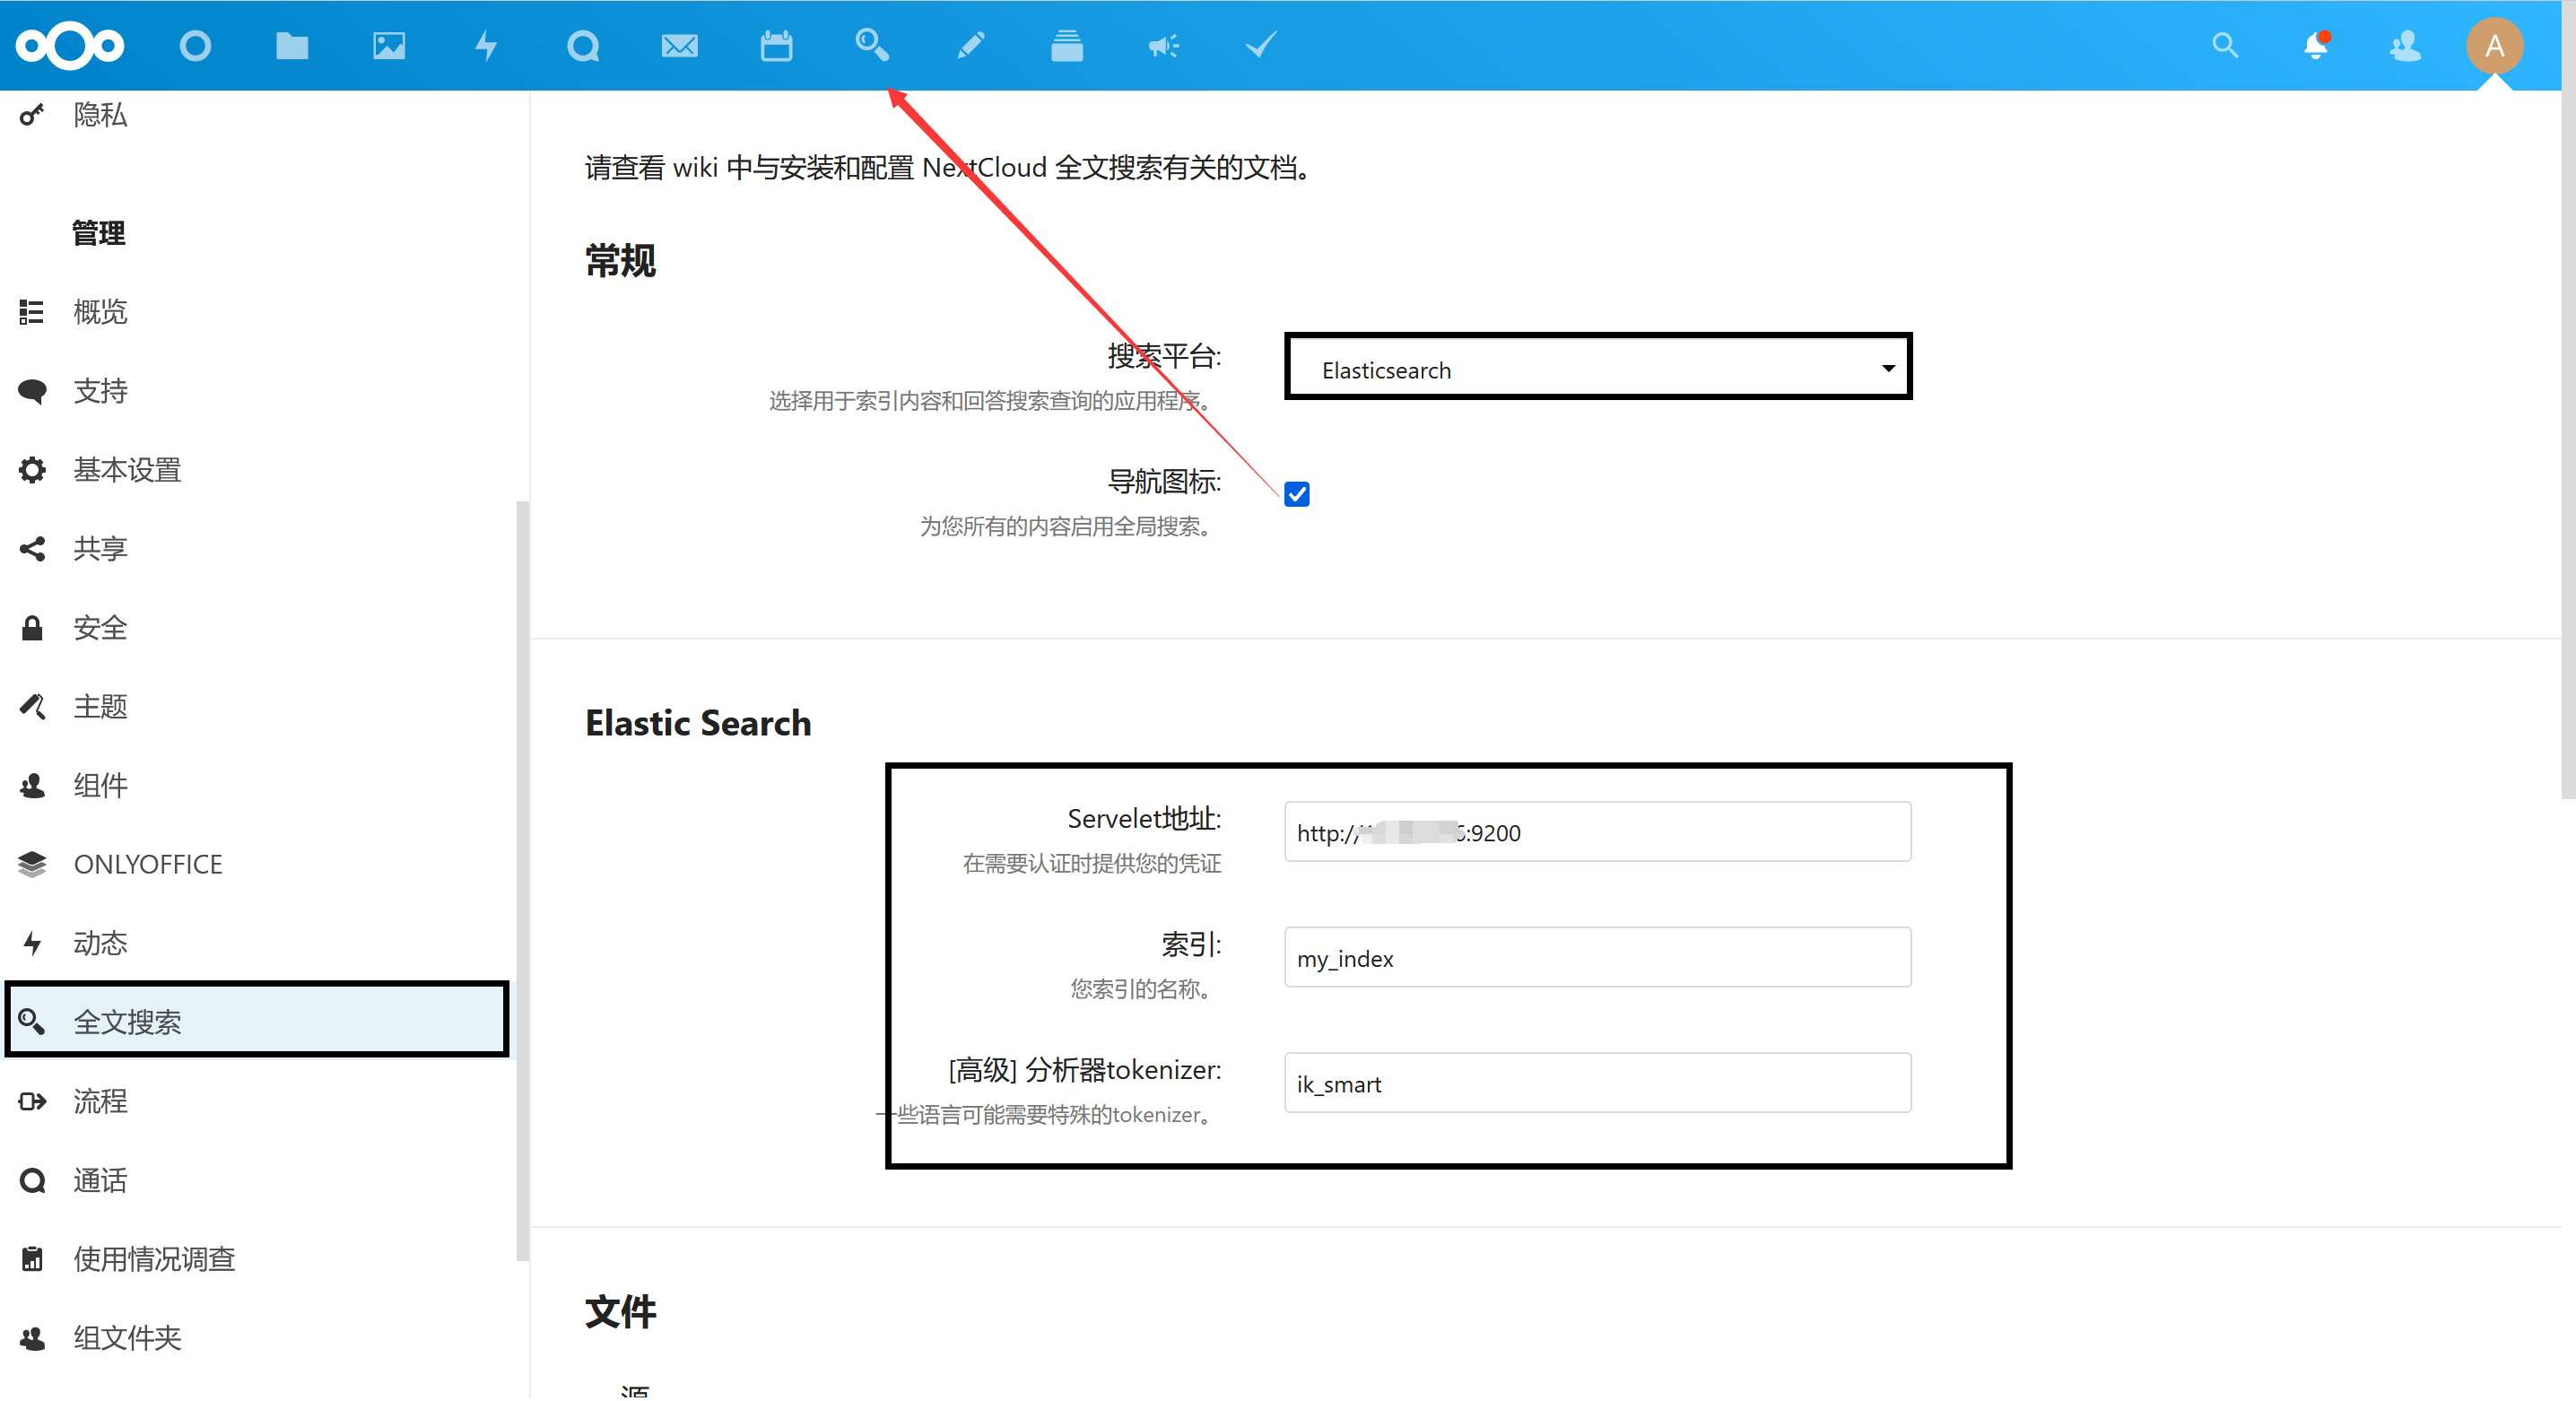This screenshot has width=2576, height=1401.
Task: Open the Tasks app
Action: point(1260,45)
